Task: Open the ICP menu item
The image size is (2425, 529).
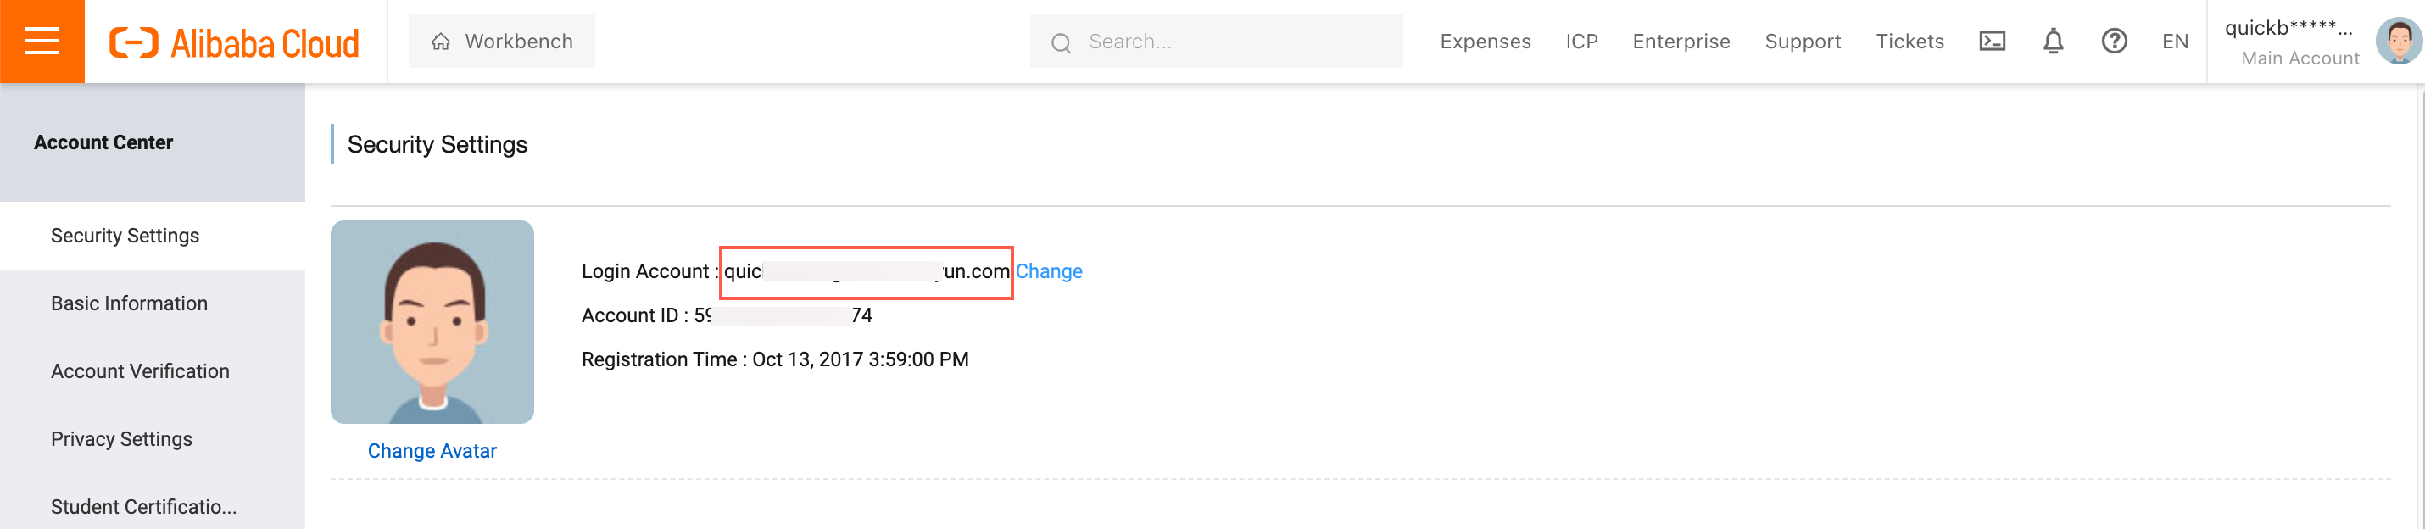Action: point(1581,42)
